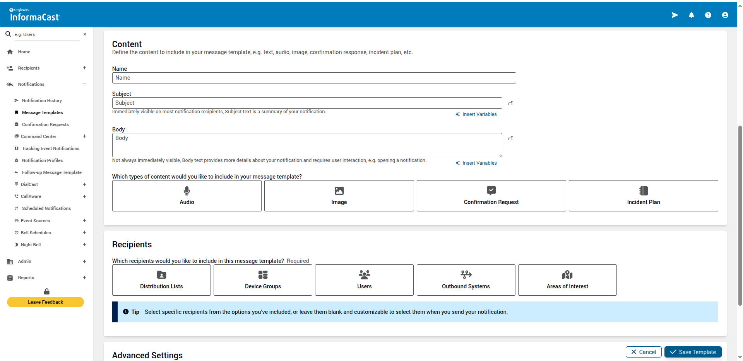The image size is (743, 361).
Task: Click into the Name input field
Action: [x=314, y=78]
